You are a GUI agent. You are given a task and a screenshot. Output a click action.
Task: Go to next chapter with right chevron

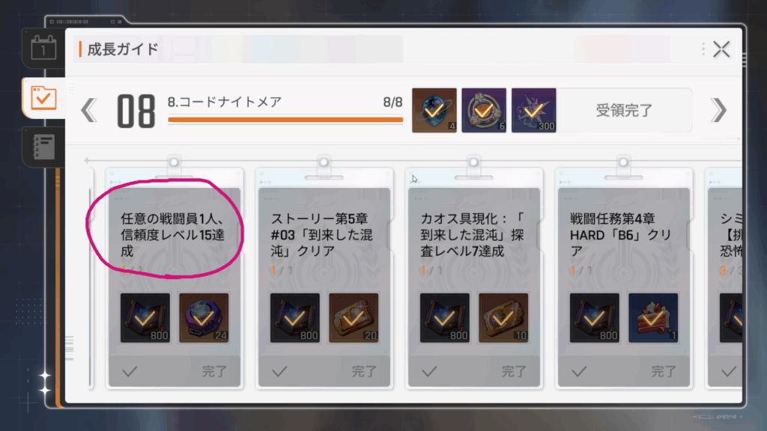click(x=718, y=110)
